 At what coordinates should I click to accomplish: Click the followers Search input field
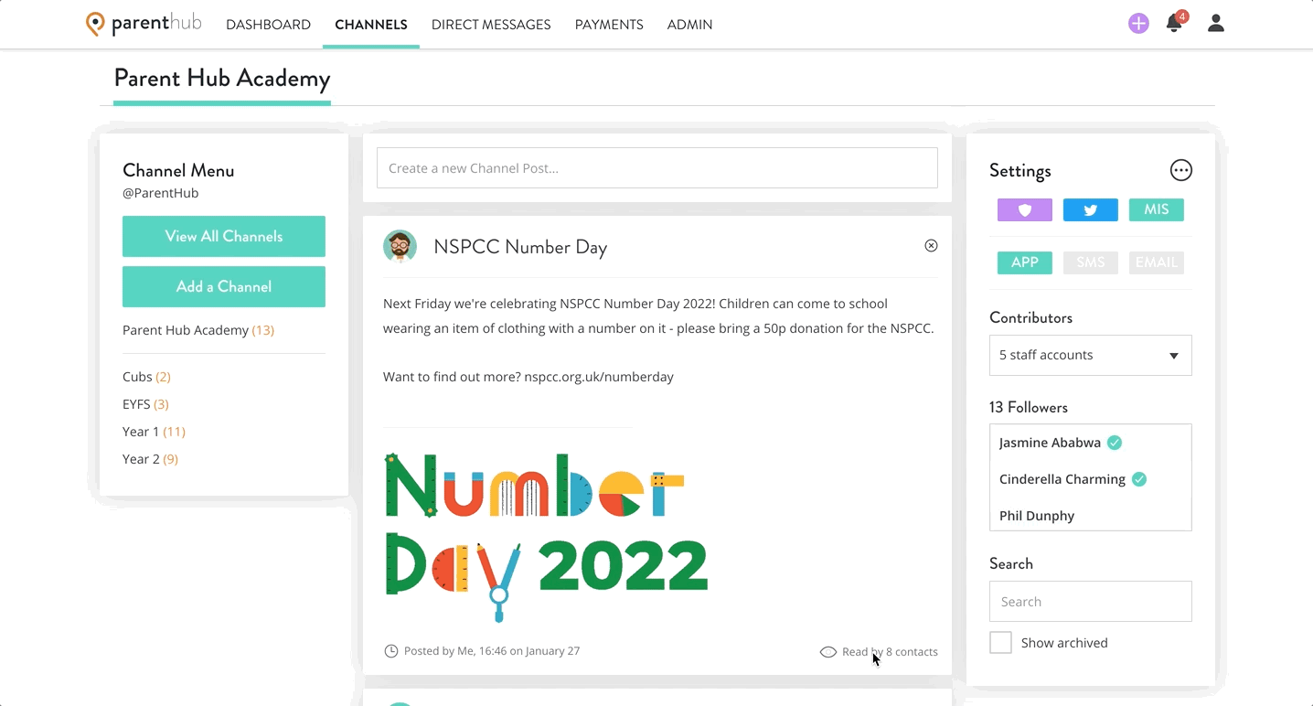(1091, 602)
